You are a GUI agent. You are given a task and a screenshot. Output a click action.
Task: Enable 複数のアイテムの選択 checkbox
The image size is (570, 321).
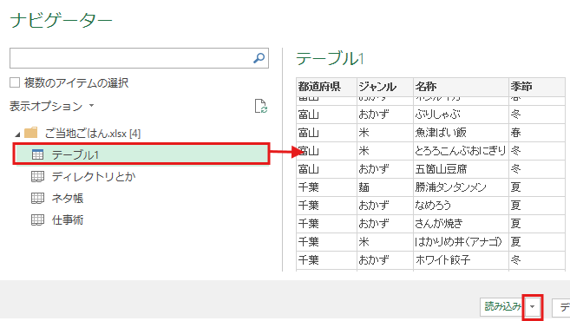click(15, 82)
